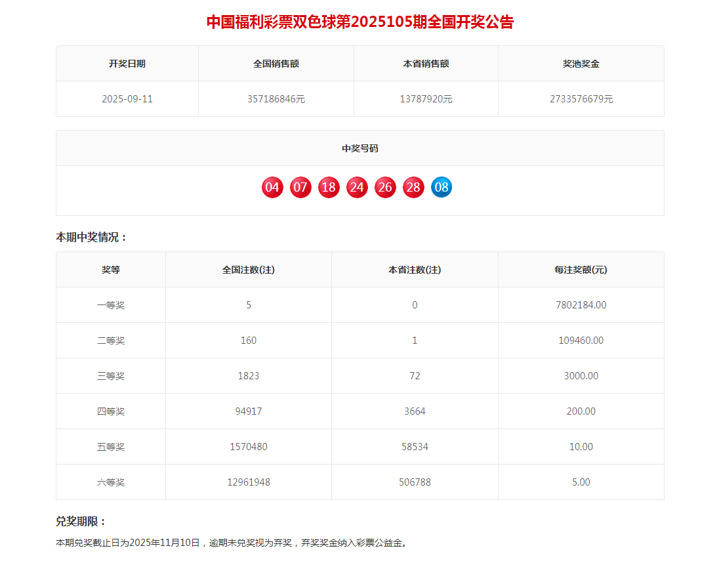Click fifth prize national count 1570480

(249, 447)
